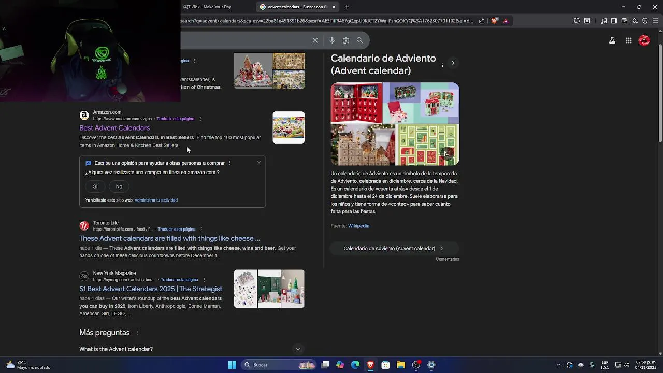
Task: Open the Brave Wallet icon
Action: 624,21
